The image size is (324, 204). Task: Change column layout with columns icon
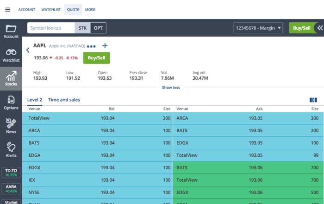(313, 100)
